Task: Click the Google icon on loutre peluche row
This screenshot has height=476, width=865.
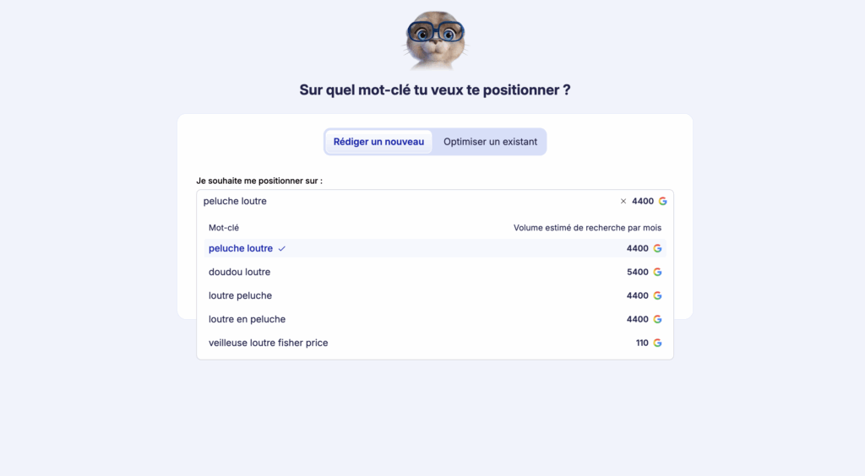Action: point(657,296)
